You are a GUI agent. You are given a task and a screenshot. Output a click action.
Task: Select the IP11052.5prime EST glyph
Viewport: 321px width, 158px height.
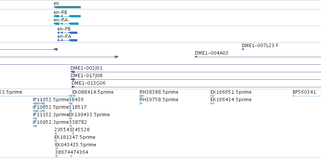click(39, 103)
